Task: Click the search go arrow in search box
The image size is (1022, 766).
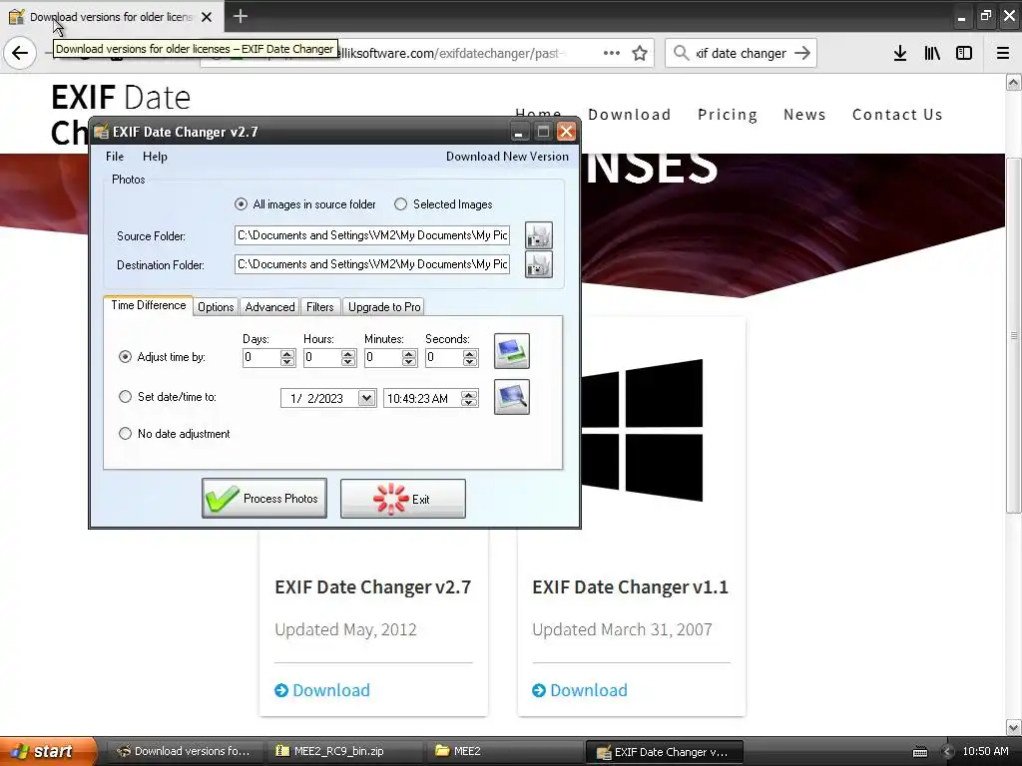Action: tap(802, 53)
